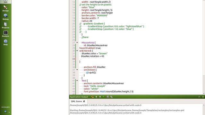Switch to Analyze mode

click(x=5, y=34)
